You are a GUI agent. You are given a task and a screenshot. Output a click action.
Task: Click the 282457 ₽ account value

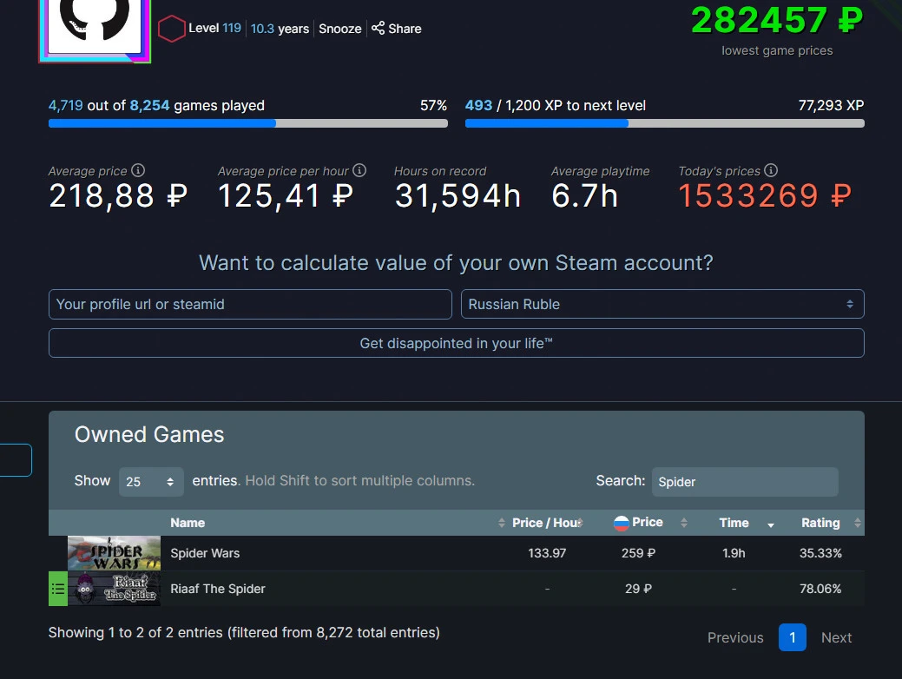tap(777, 20)
